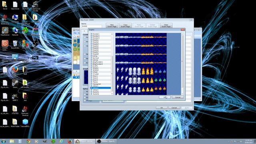Open the red GAMES power-icon desktop shortcut
Image resolution: width=256 pixels, height=144 pixels.
(5, 45)
